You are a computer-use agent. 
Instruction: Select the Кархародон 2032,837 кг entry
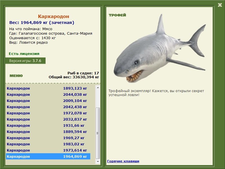coord(48,119)
